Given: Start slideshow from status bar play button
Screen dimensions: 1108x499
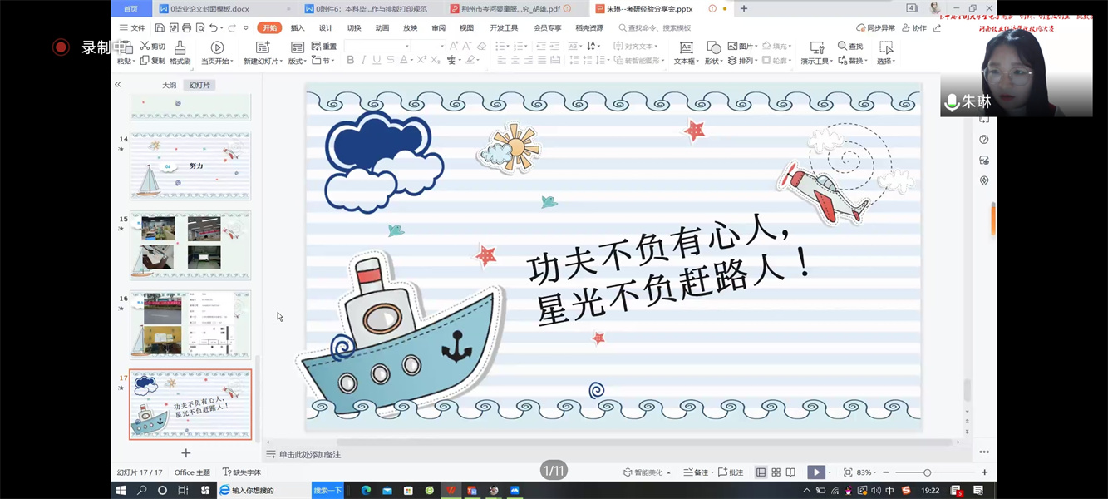Looking at the screenshot, I should tap(816, 472).
